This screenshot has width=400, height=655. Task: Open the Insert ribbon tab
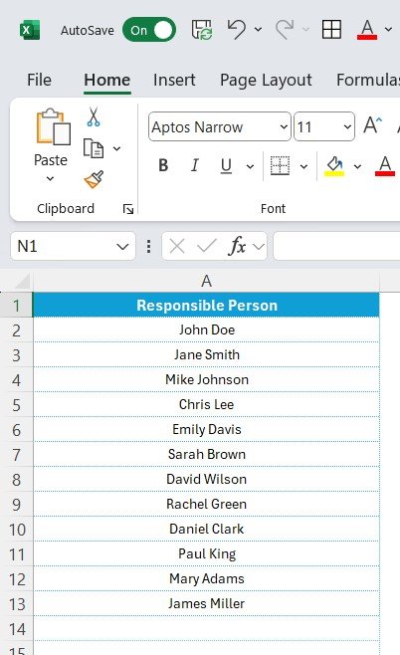[174, 80]
